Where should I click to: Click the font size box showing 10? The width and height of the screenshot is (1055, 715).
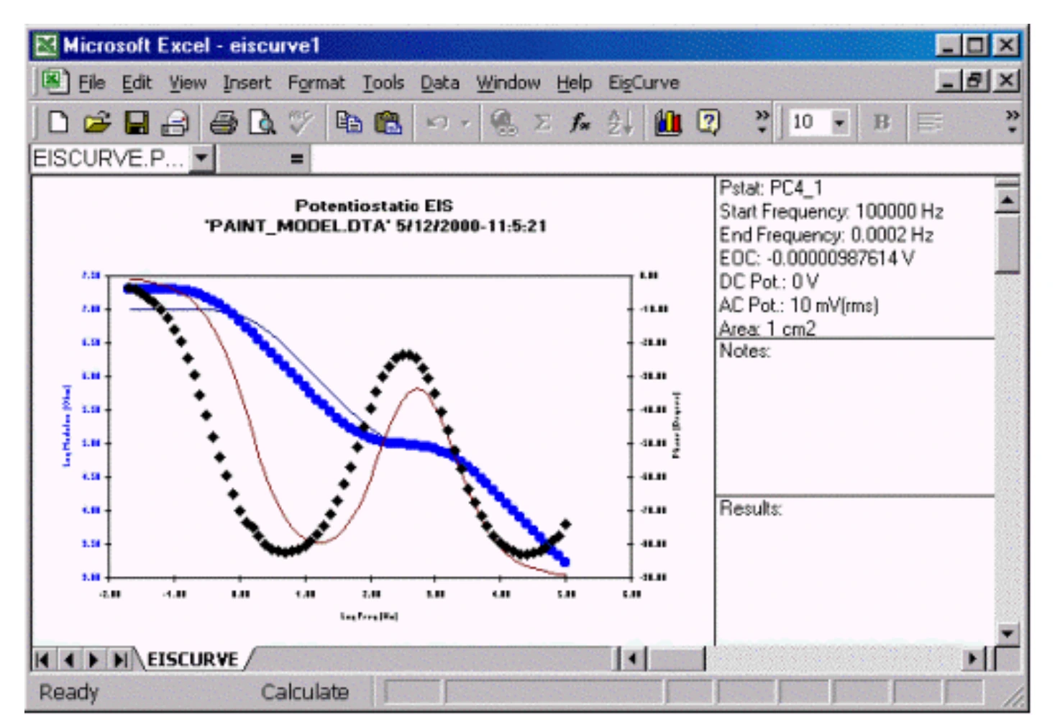[810, 122]
